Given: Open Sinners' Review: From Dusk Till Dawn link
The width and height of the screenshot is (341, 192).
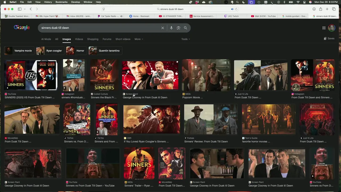Looking at the screenshot, I should click(206, 142).
